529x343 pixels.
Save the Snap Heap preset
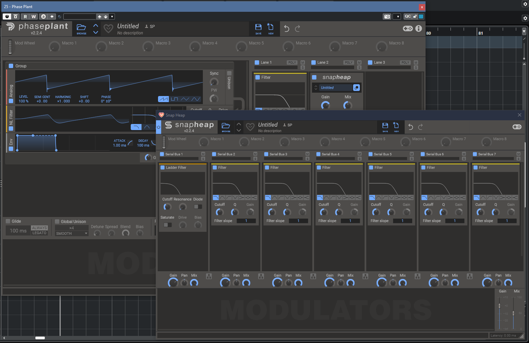click(385, 127)
